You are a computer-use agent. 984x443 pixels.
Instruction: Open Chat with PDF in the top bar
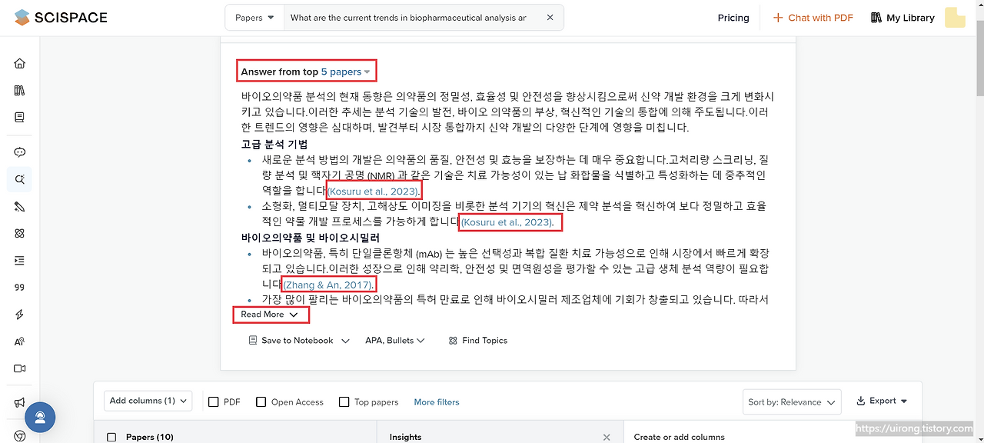click(813, 17)
